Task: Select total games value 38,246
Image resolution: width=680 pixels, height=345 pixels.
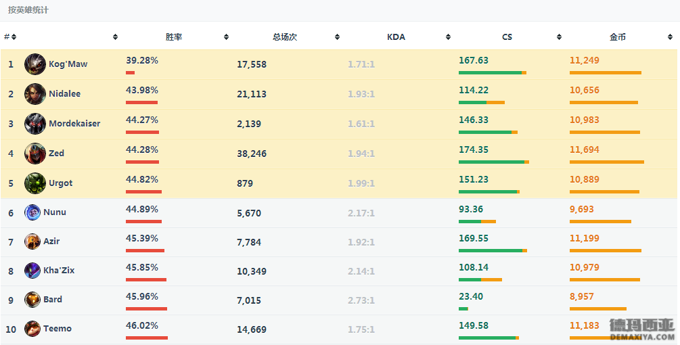Action: tap(252, 154)
